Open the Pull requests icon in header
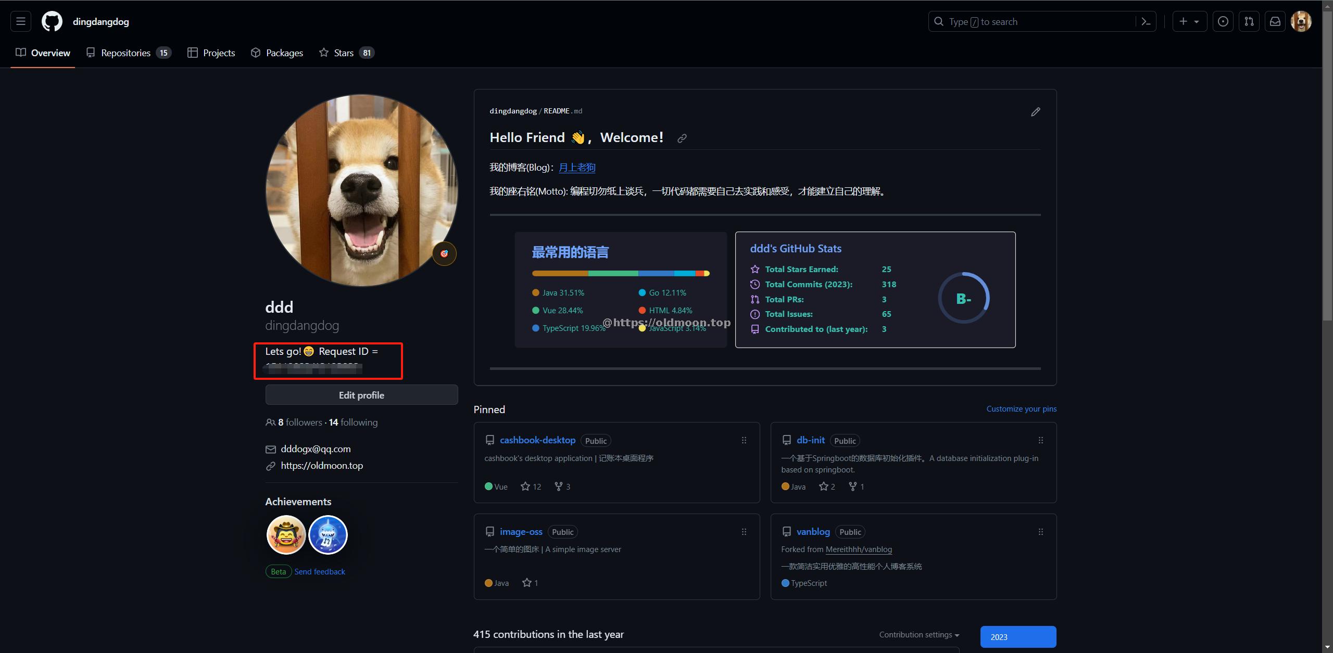 click(1249, 21)
